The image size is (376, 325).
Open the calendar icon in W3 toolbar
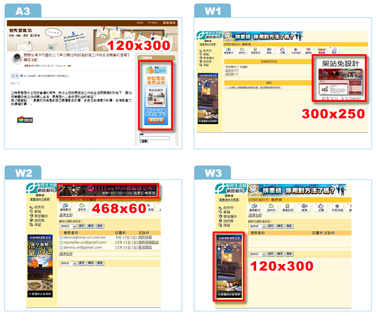click(x=321, y=208)
